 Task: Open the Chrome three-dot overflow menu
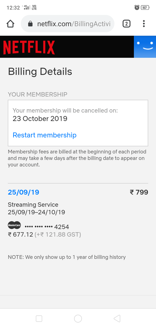144,24
